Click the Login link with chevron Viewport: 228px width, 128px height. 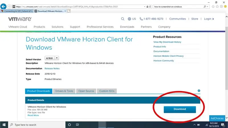209,19
